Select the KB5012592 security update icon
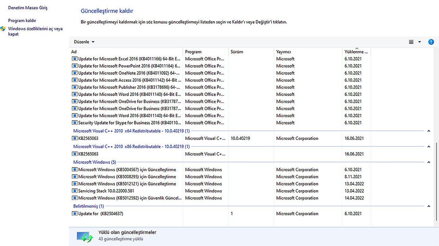This screenshot has height=246, width=439. (x=74, y=198)
